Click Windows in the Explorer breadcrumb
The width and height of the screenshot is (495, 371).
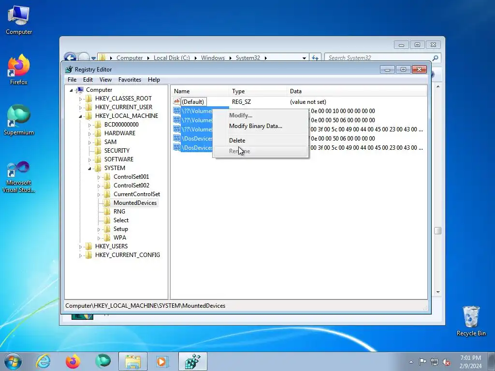(213, 58)
